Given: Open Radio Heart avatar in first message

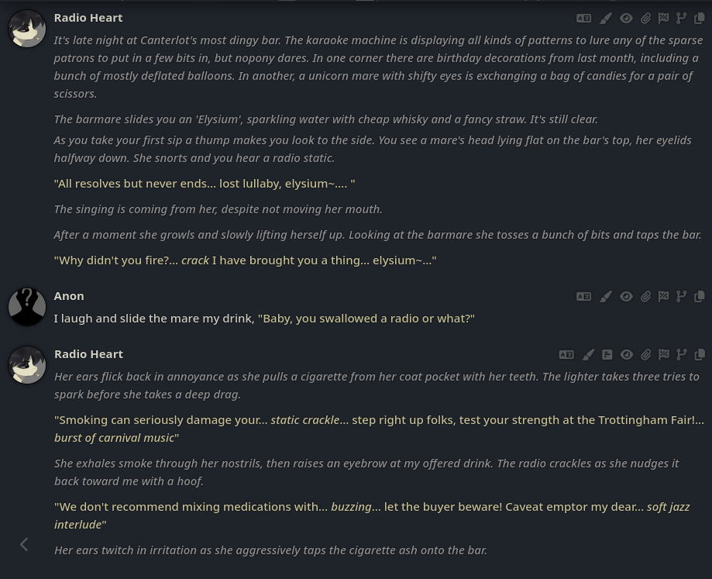Looking at the screenshot, I should click(x=27, y=29).
